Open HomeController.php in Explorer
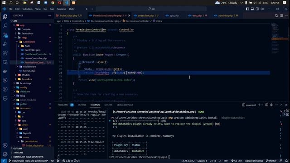 (36, 58)
